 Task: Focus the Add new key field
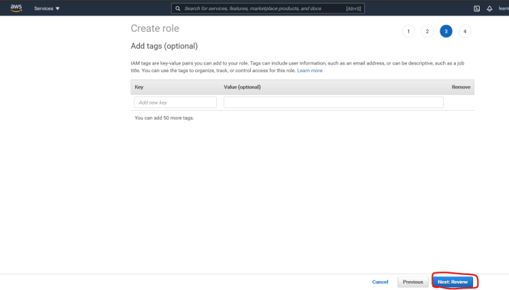pos(175,103)
